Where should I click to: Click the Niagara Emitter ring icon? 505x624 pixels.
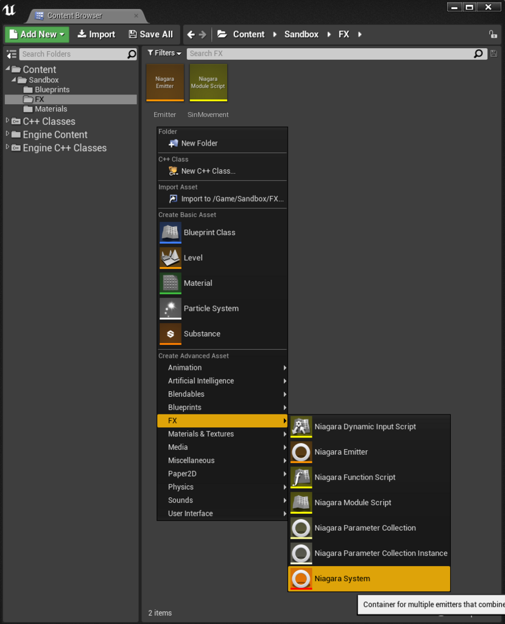(302, 452)
